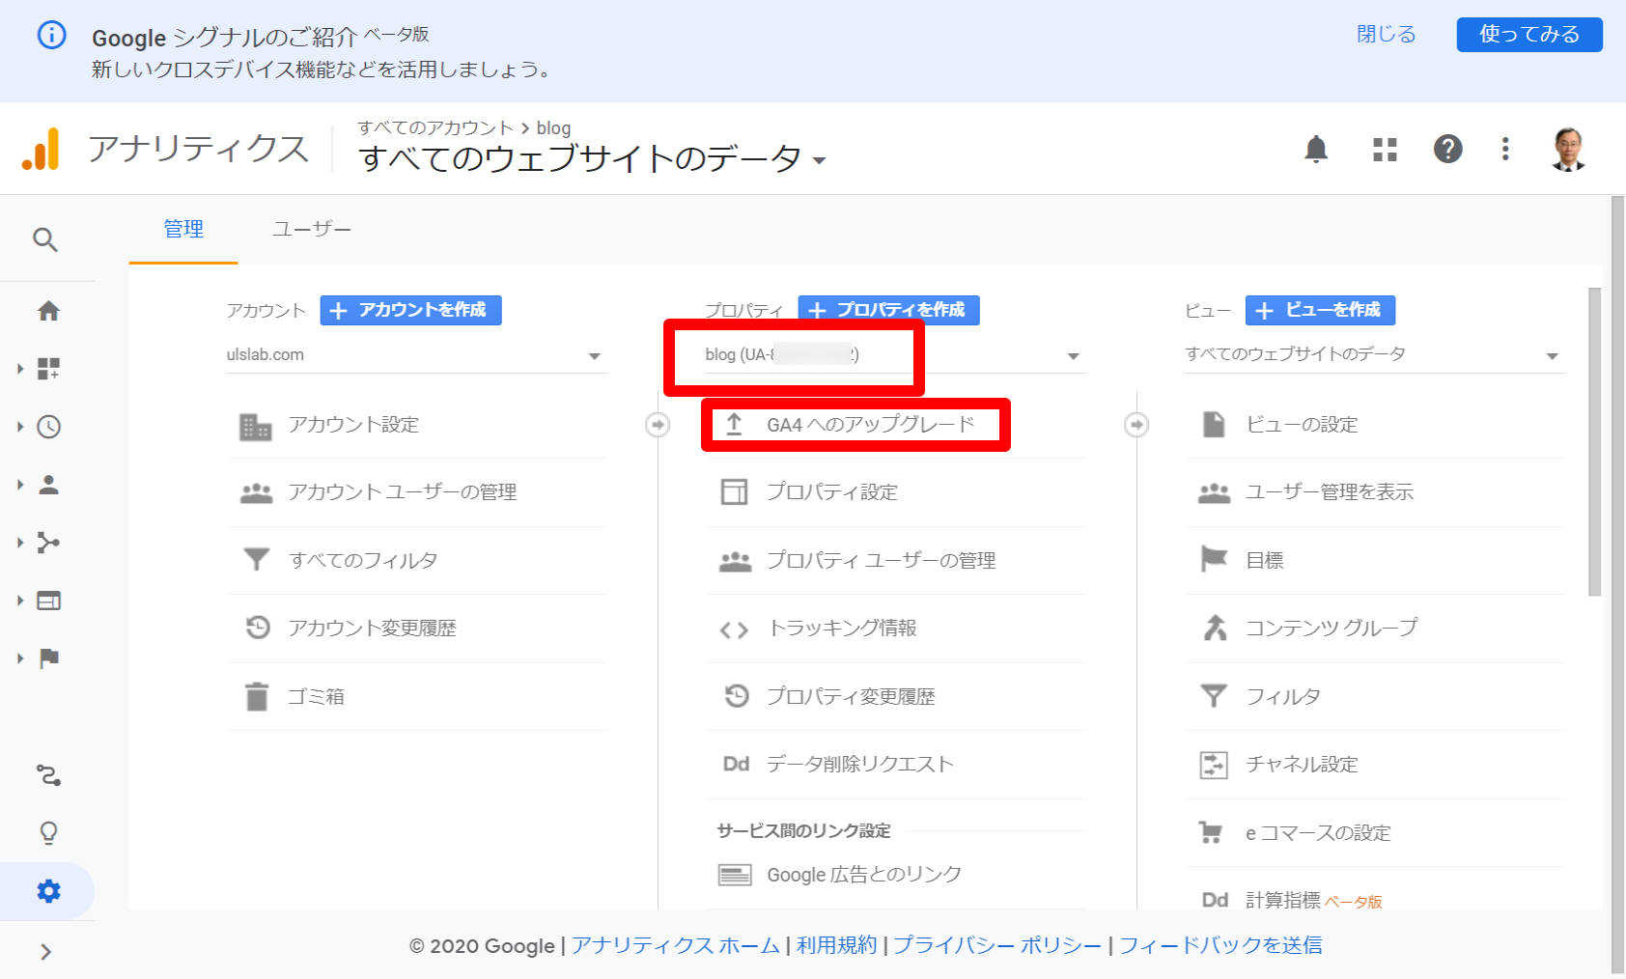Expand the sidebar with bottom chevron
Screen dimensions: 1626x979
(45, 952)
